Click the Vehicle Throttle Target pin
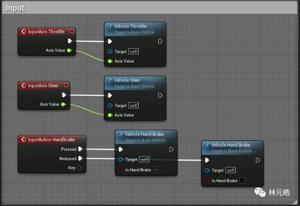 click(110, 51)
